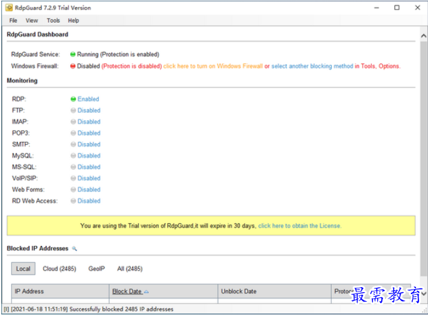Open the Help menu

73,20
